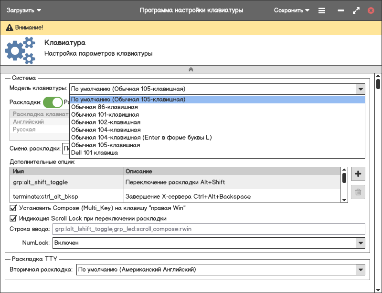
Task: Click the main window vertical scrollbar
Action: pos(378,84)
